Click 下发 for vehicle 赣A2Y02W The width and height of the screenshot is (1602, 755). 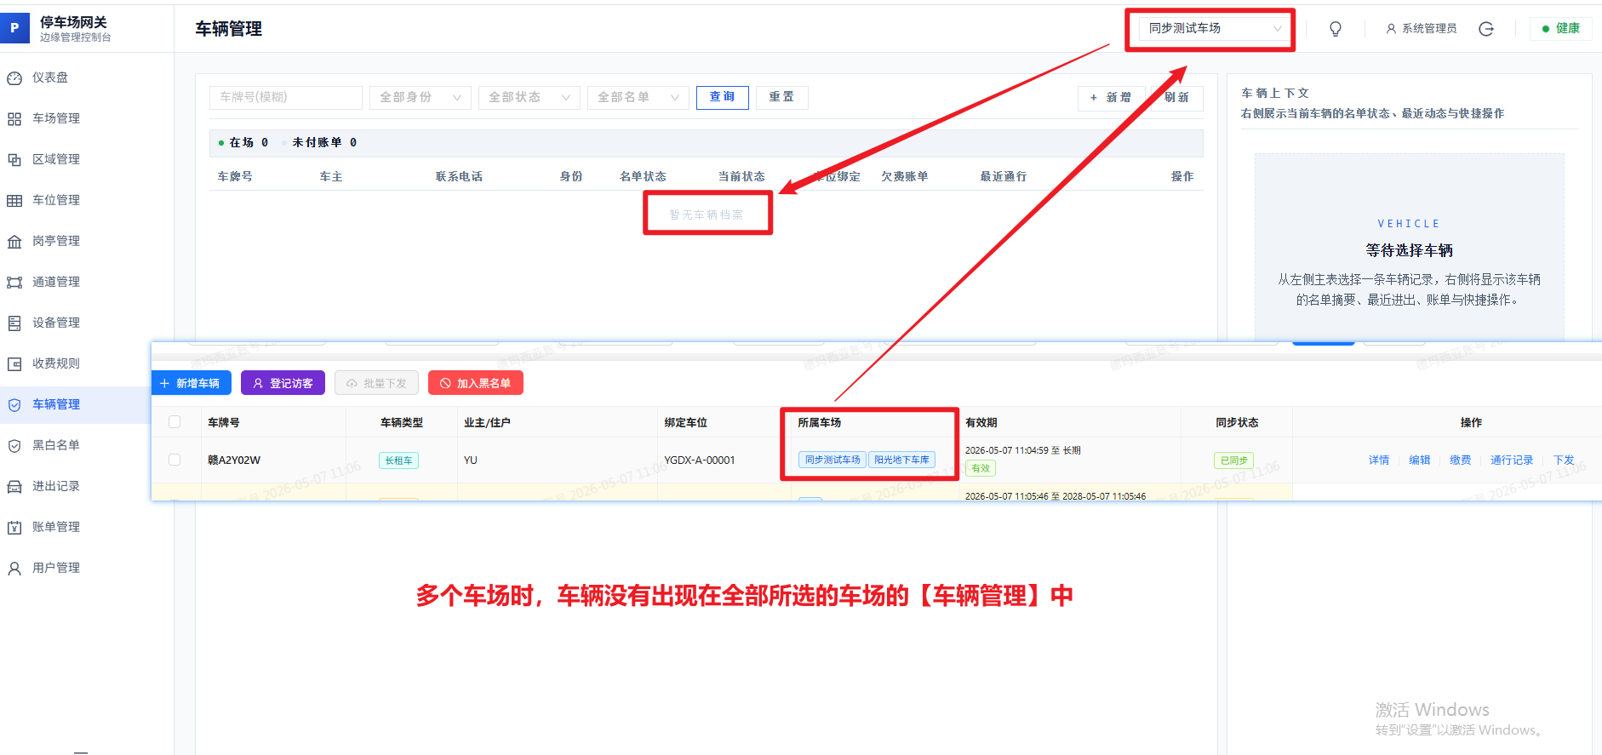1564,460
